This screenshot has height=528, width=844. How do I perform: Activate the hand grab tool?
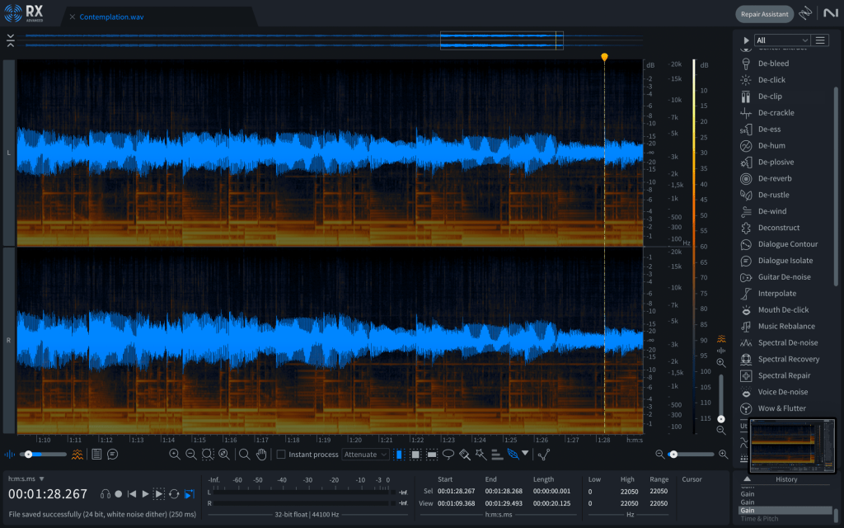point(261,454)
